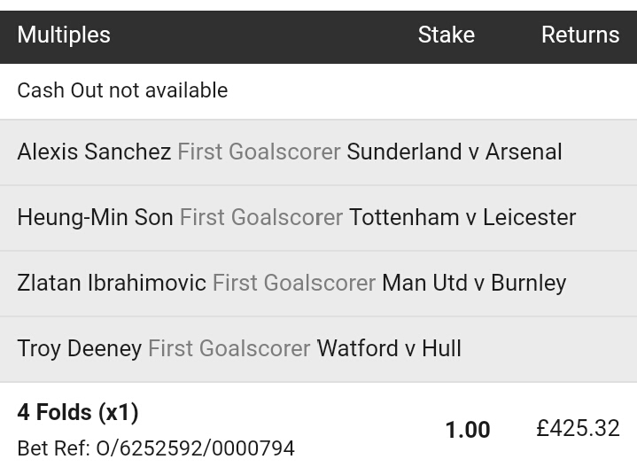
Task: Open the Alexis Sanchez selection
Action: click(x=94, y=152)
